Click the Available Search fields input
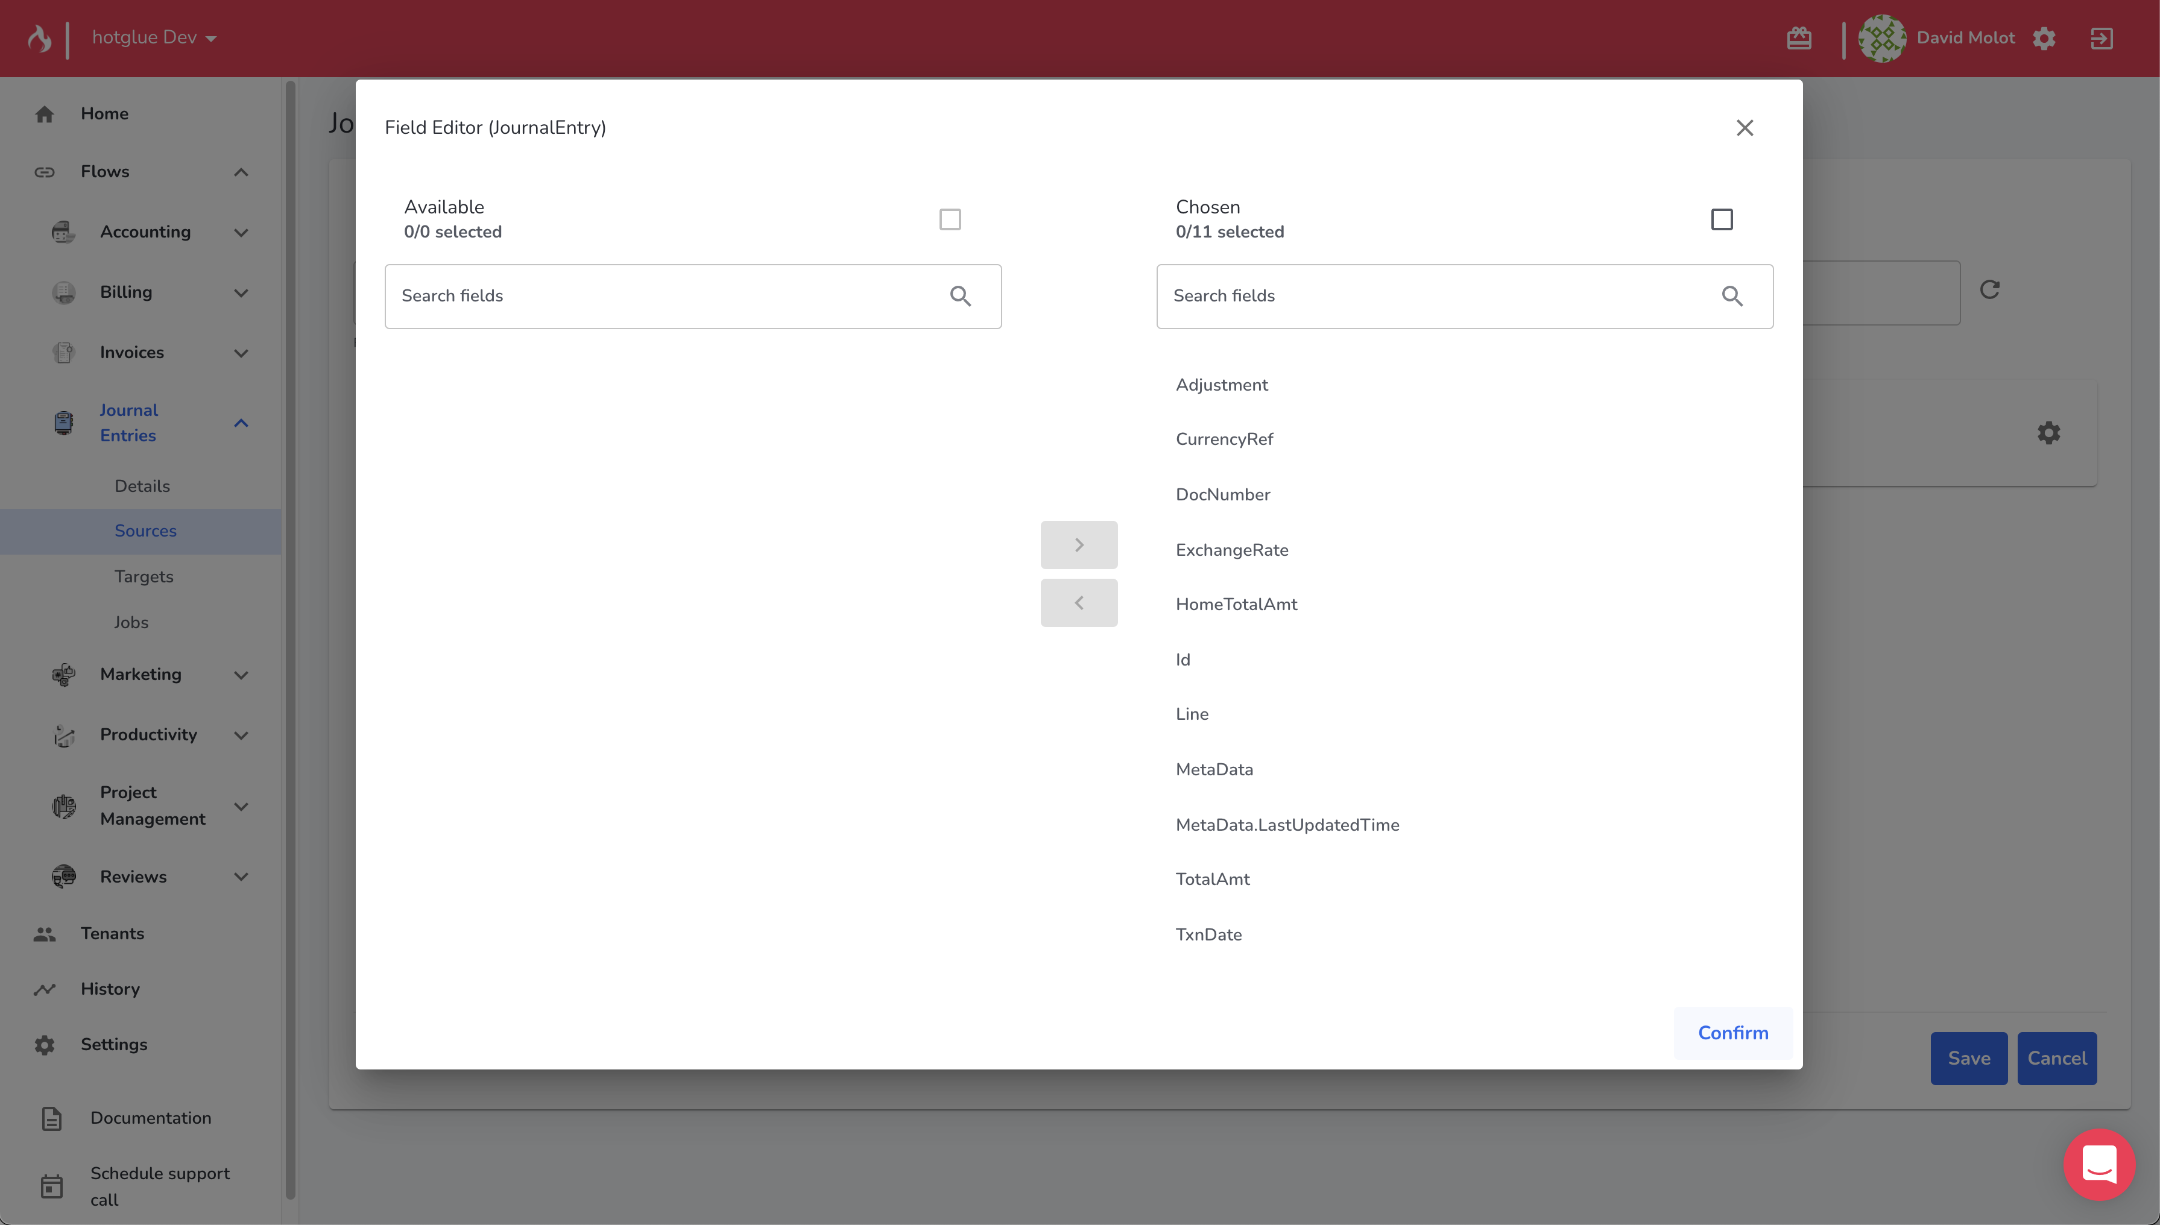Screen dimensions: 2160x1225 click(x=665, y=296)
